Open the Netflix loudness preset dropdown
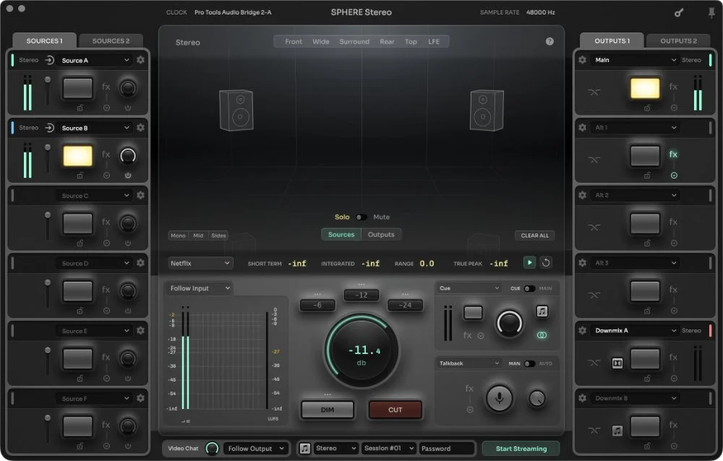The height and width of the screenshot is (461, 723). coord(200,263)
